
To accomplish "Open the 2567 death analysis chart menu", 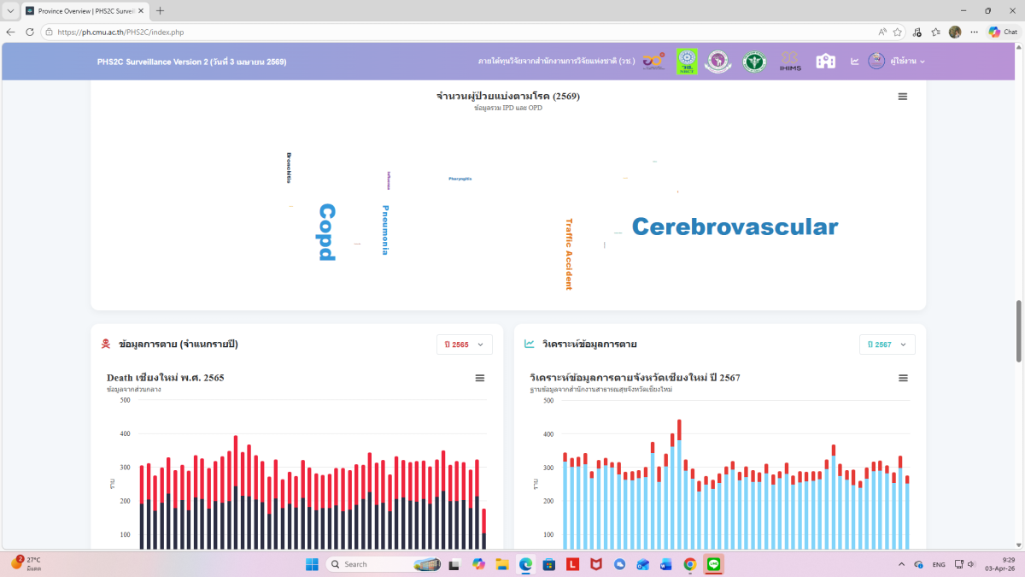I will 903,378.
